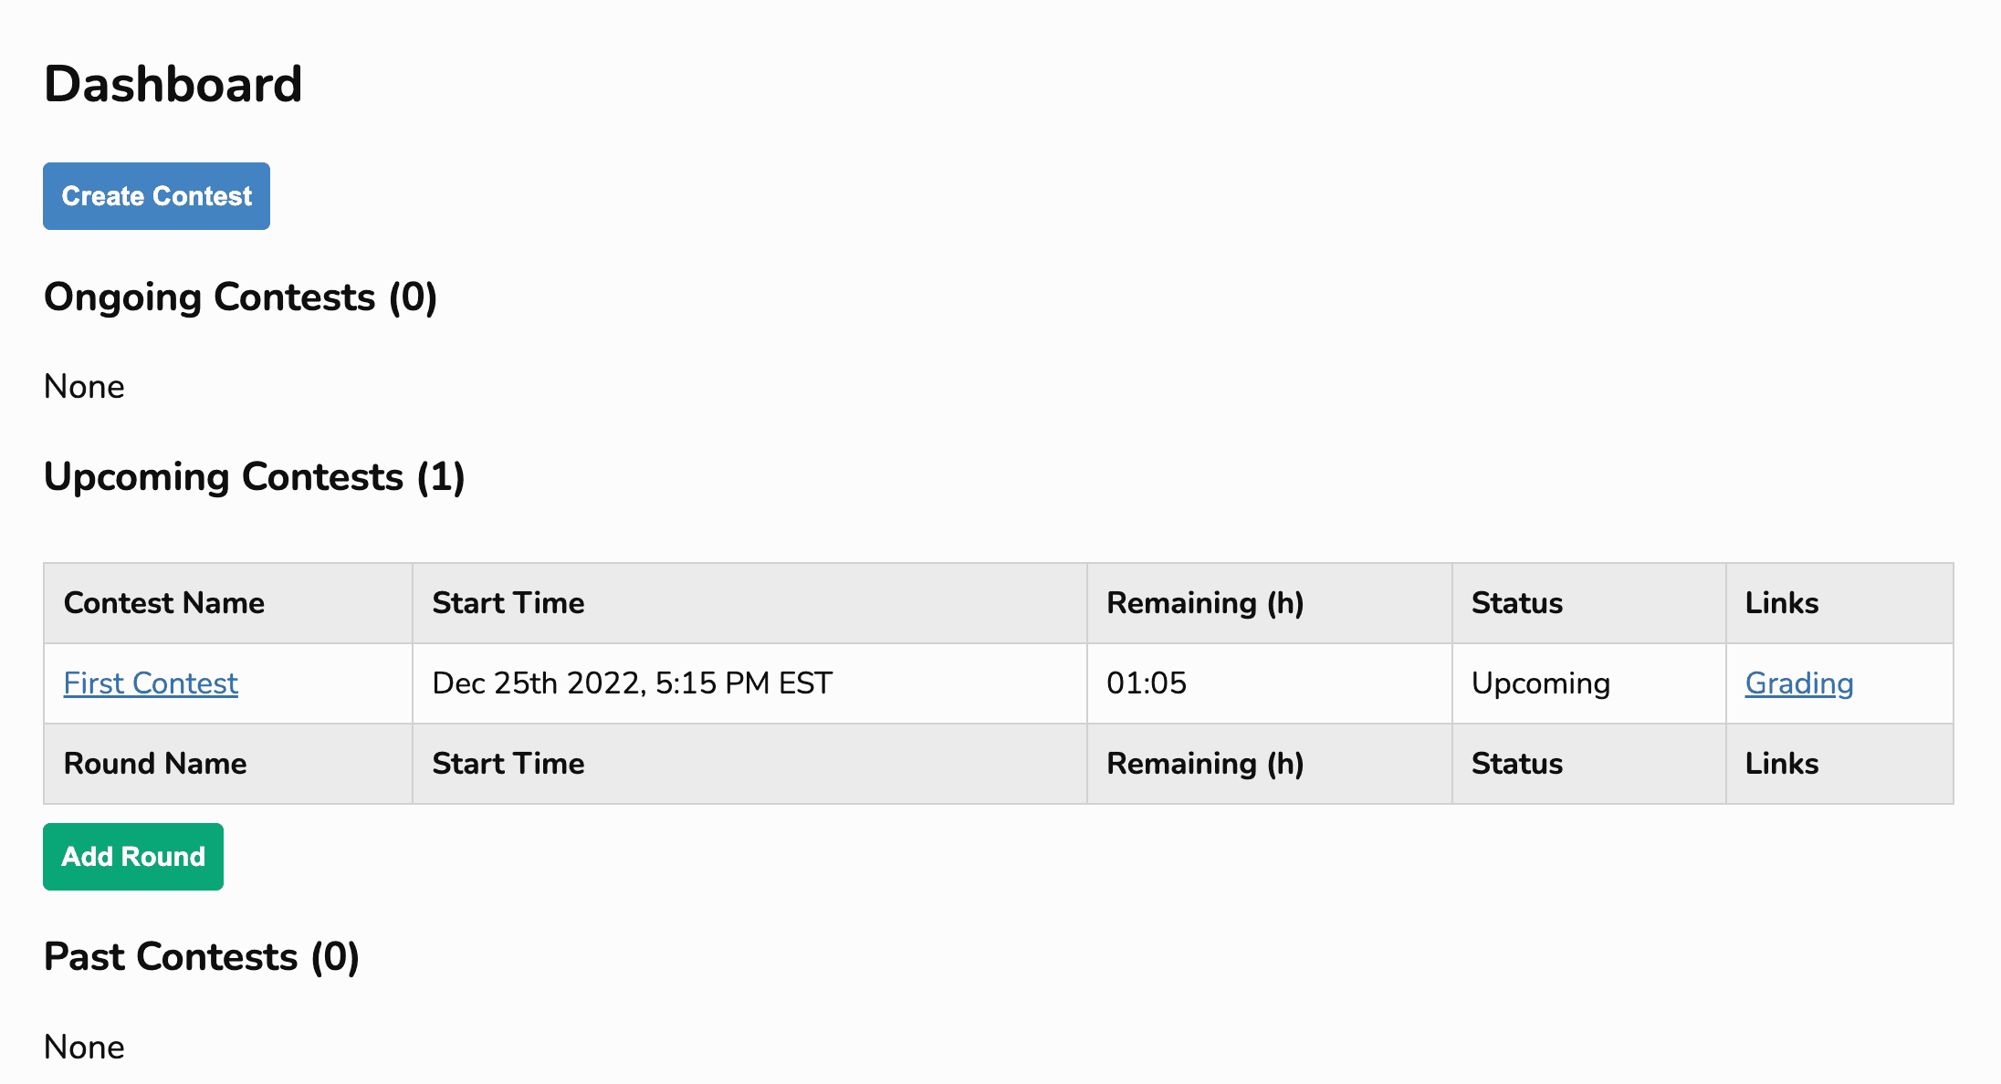Click the Contest Name column header
This screenshot has height=1084, width=2001.
[x=164, y=602]
